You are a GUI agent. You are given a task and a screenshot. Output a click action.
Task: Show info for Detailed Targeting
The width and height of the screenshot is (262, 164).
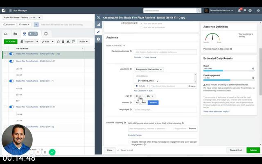[125, 123]
